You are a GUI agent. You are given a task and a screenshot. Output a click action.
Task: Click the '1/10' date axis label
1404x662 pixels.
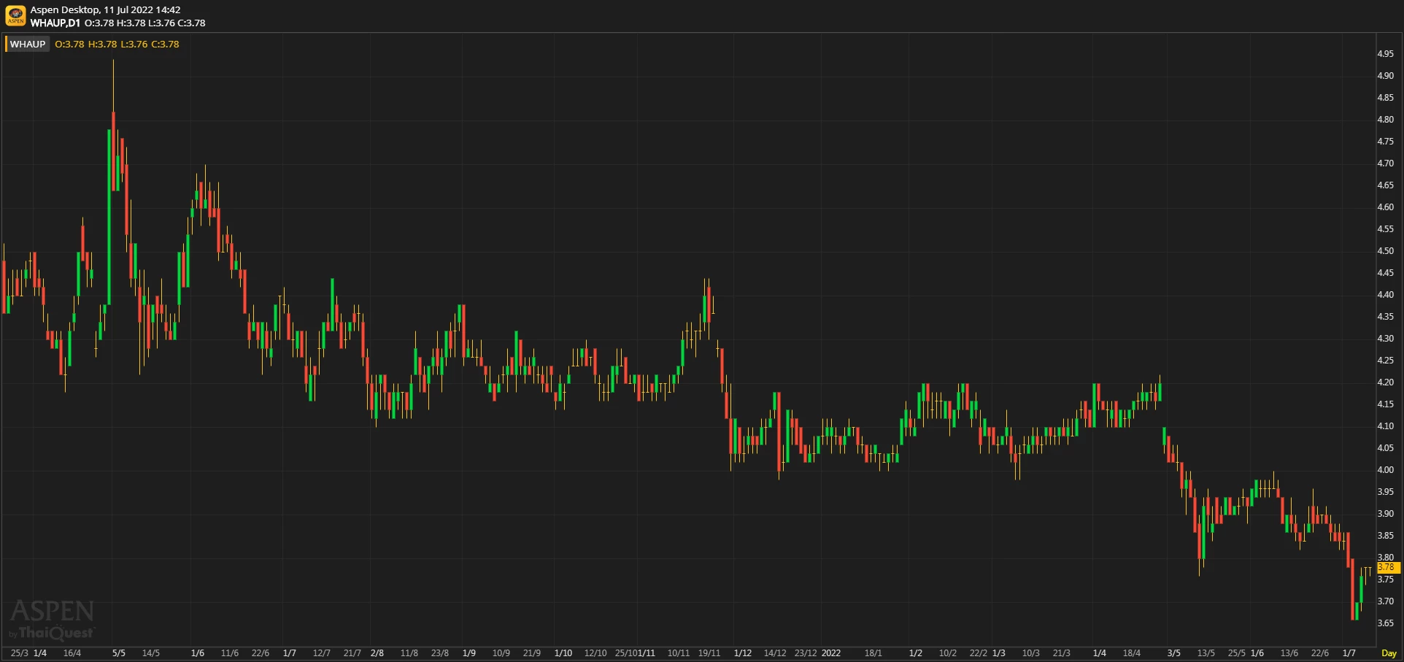[563, 653]
